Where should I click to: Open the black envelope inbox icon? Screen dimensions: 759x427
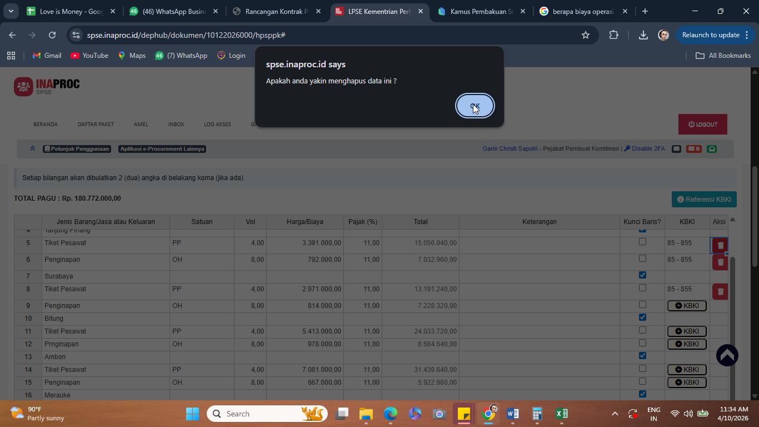tap(676, 148)
